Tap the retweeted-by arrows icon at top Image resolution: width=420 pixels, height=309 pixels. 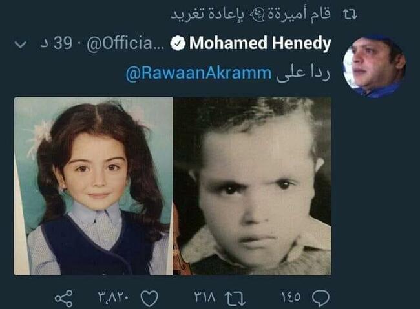pos(350,14)
